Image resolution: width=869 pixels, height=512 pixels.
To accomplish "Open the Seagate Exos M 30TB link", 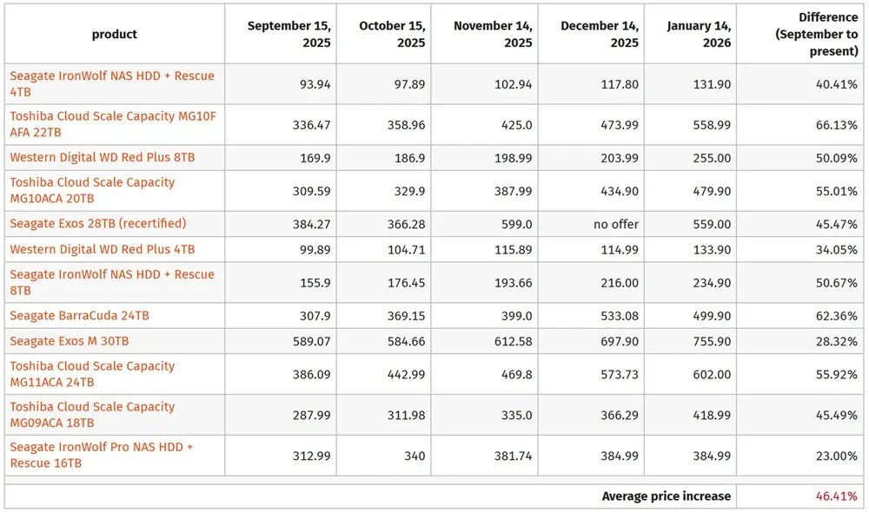I will 70,341.
